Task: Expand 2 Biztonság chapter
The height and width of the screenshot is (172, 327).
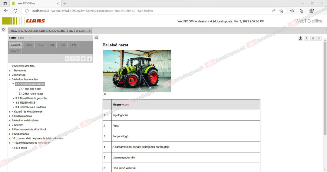Action: point(10,75)
